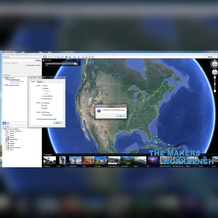Expand the Temporary Places folder
Screen dimensions: 218x218
pyautogui.click(x=3, y=85)
